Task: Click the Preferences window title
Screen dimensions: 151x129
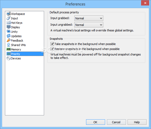Action: [x=75, y=4]
